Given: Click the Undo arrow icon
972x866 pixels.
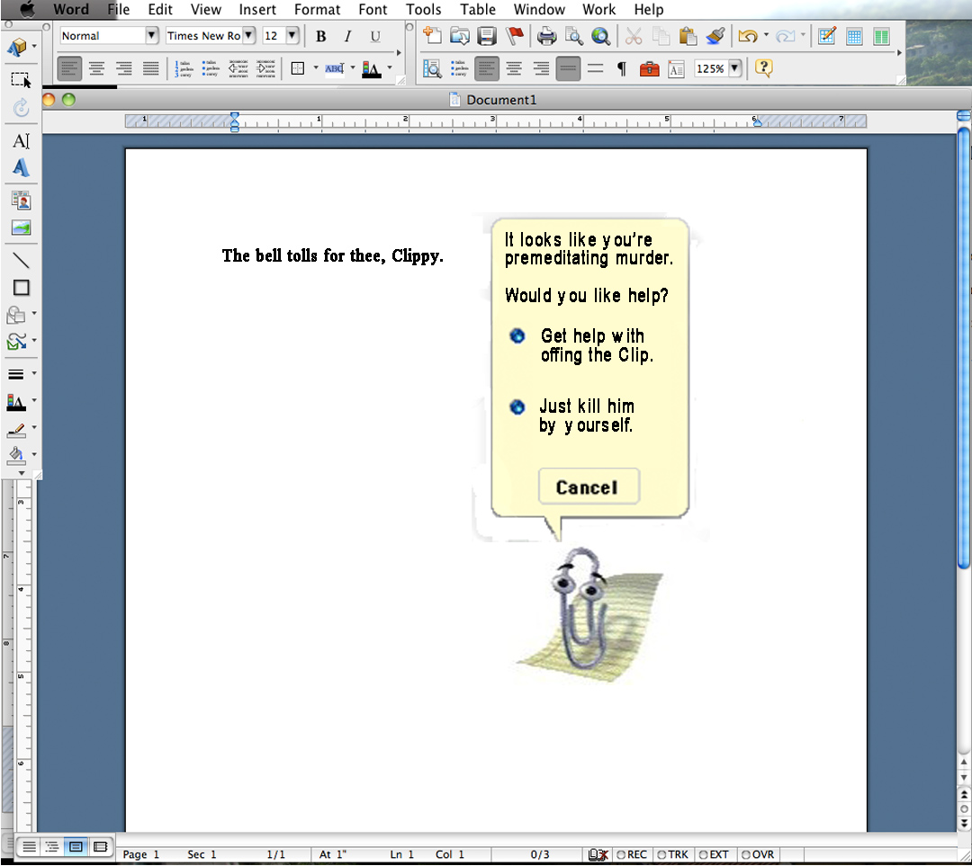Looking at the screenshot, I should tap(748, 36).
